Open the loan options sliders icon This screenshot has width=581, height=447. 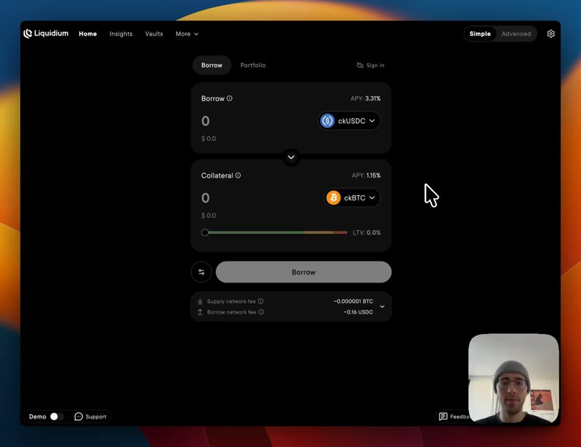201,272
